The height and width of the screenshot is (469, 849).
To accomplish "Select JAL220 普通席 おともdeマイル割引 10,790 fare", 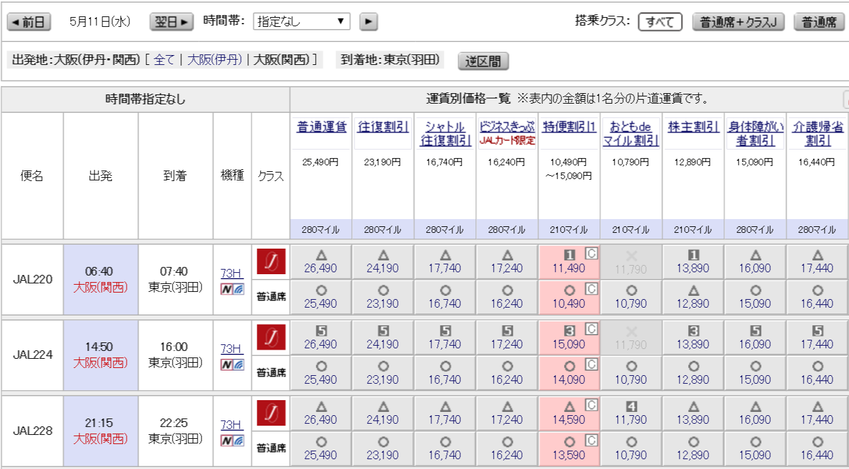I will click(631, 296).
